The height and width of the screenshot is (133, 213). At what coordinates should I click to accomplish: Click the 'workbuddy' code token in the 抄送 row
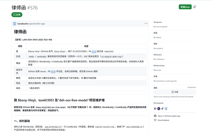[x=42, y=57]
